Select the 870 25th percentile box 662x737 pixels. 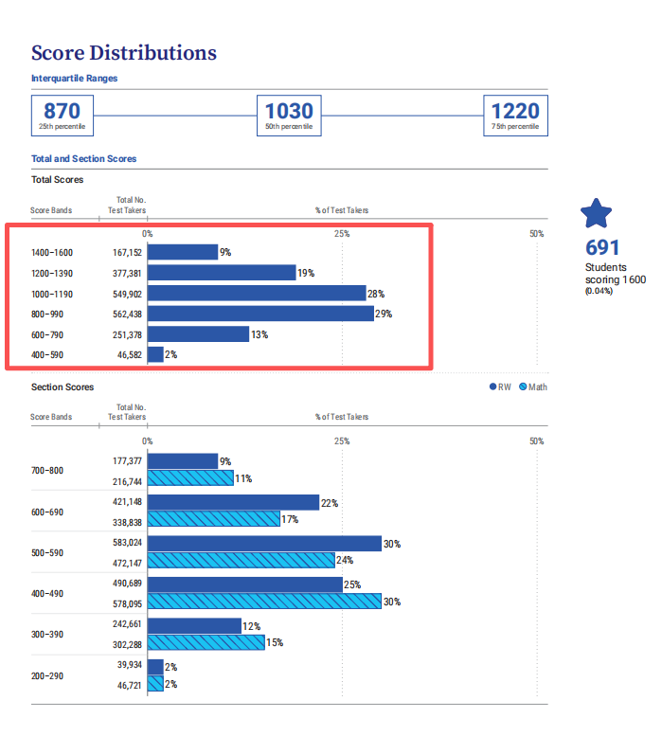pyautogui.click(x=63, y=116)
